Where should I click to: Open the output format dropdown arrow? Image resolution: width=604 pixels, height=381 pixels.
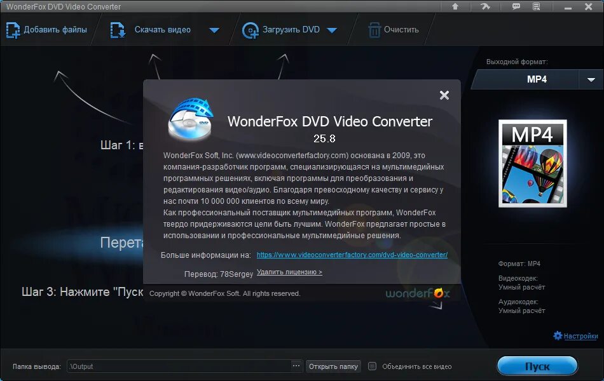[x=591, y=79]
